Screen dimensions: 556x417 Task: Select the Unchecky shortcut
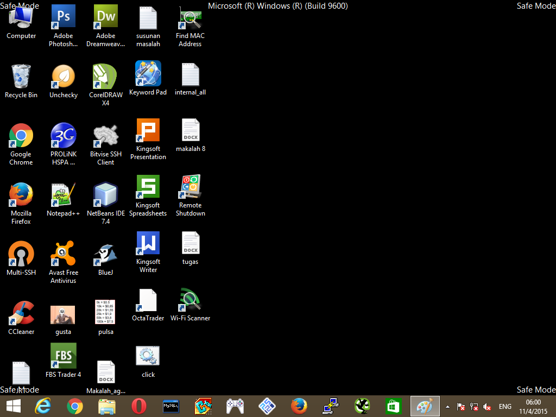coord(63,81)
